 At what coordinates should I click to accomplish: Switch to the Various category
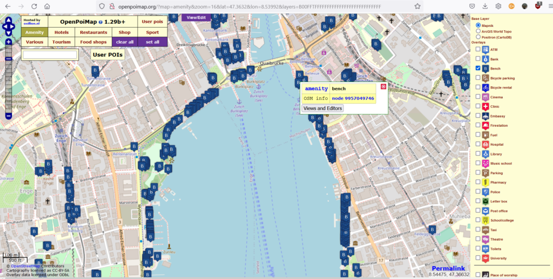(35, 42)
